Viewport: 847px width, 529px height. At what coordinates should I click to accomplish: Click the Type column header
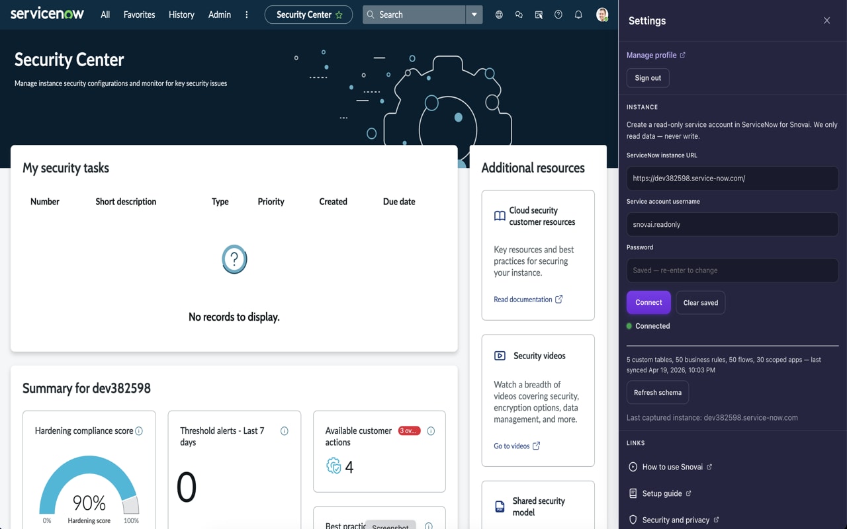[x=220, y=202]
